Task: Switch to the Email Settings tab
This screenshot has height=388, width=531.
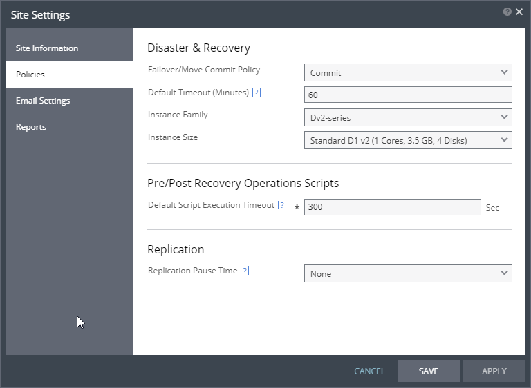Action: (69, 101)
